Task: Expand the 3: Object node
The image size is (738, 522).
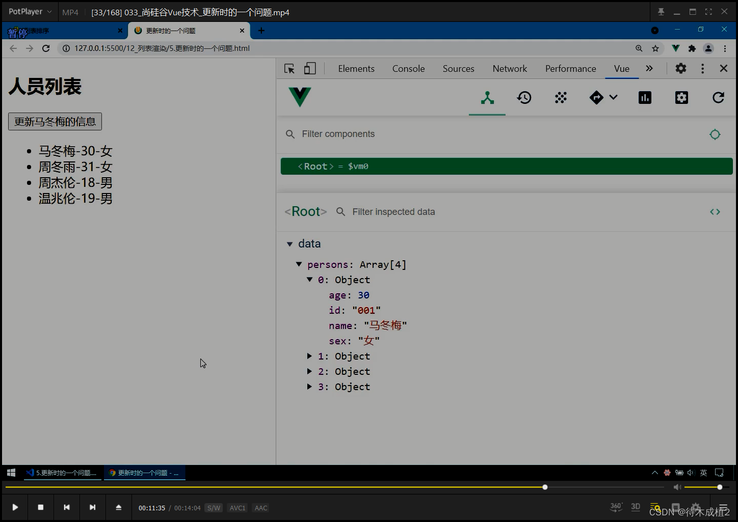Action: (x=309, y=387)
